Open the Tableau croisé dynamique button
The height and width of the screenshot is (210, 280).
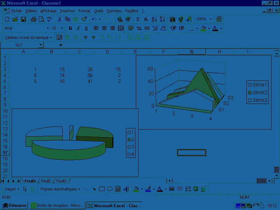pos(28,37)
